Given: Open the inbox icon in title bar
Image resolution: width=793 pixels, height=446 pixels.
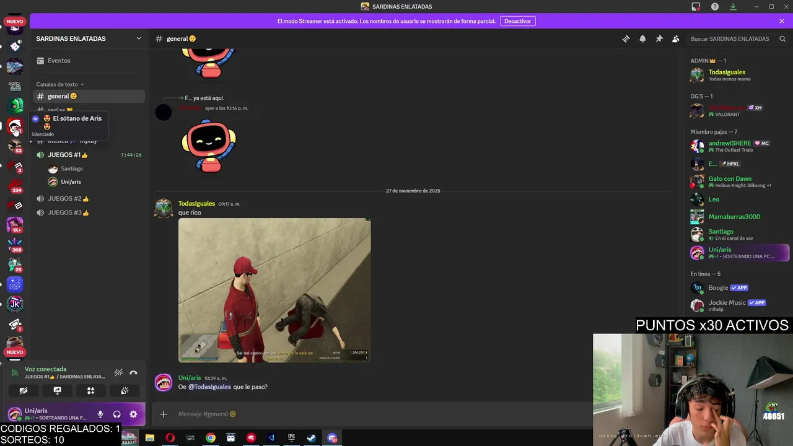Looking at the screenshot, I should point(696,7).
